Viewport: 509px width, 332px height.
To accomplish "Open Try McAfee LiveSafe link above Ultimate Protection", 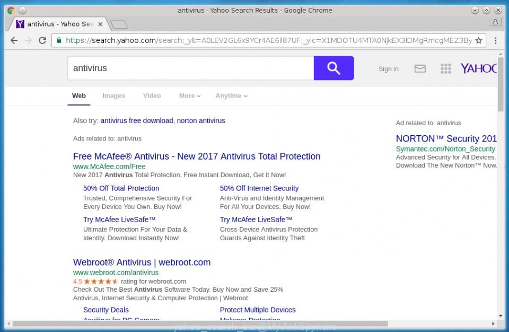I will tap(119, 219).
